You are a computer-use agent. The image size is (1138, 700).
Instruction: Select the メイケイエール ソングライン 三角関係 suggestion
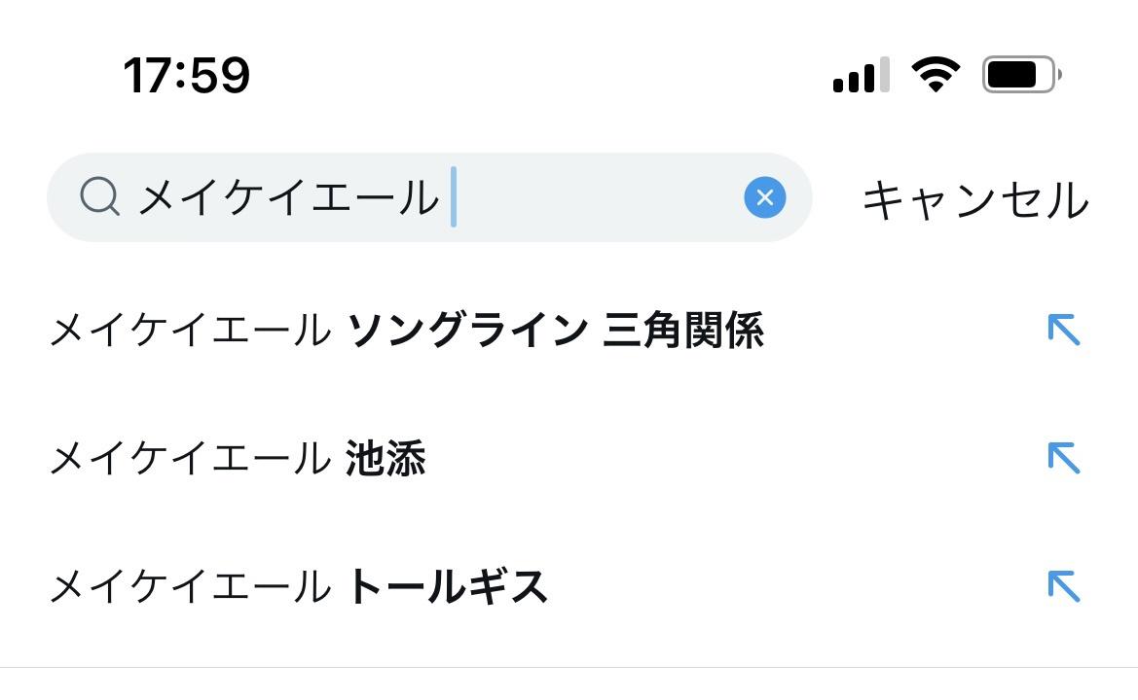(x=406, y=332)
